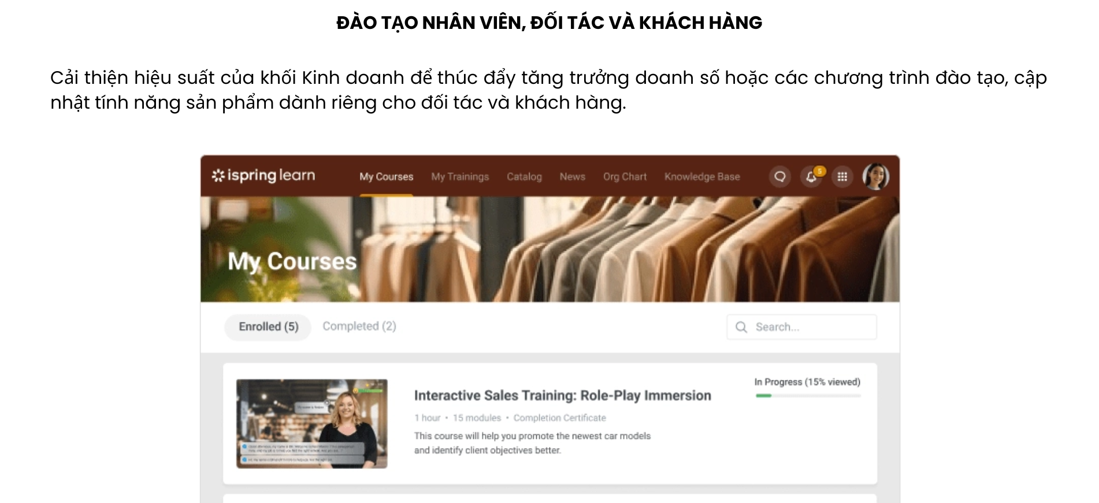Open the Knowledge Base page

(702, 177)
